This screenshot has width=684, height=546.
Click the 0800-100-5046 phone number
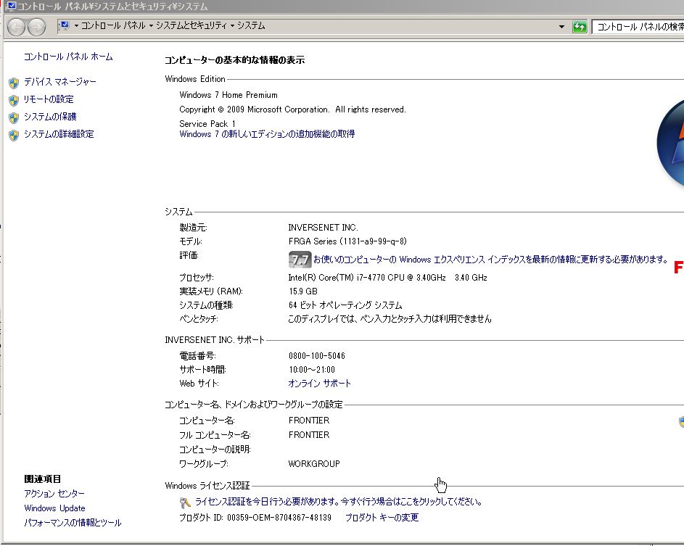[x=317, y=356]
